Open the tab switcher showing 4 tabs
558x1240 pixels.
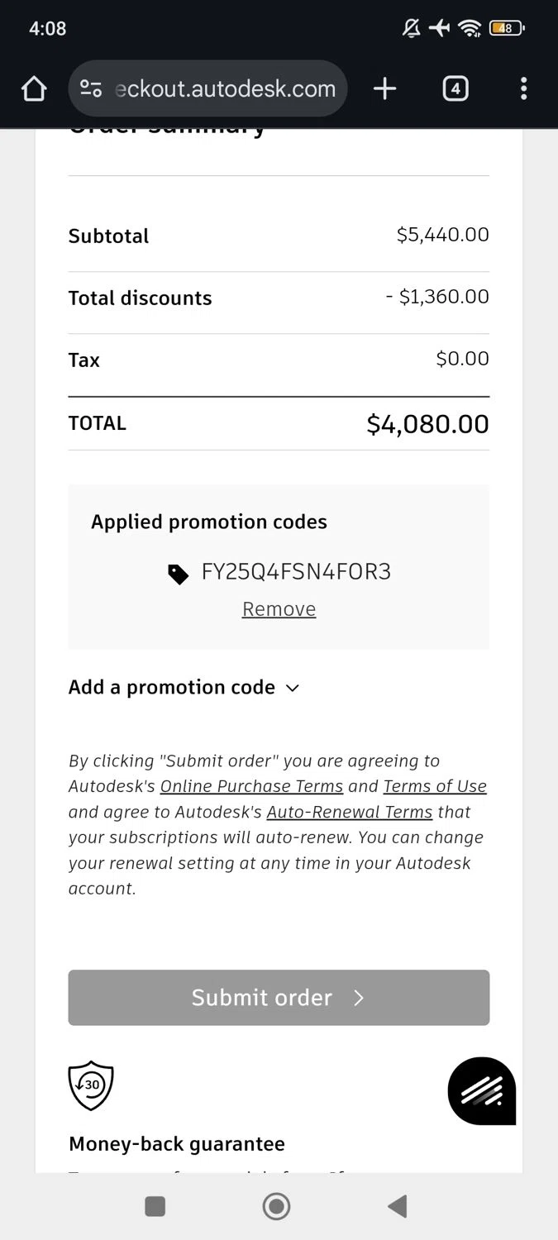coord(455,89)
